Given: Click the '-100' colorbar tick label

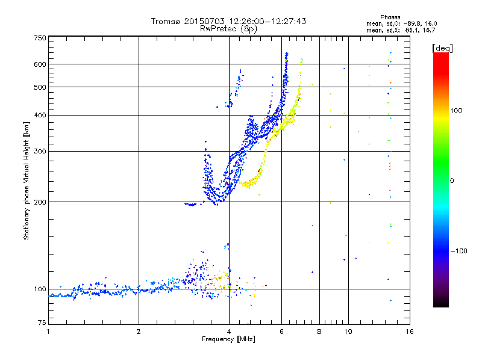Looking at the screenshot, I should click(459, 251).
